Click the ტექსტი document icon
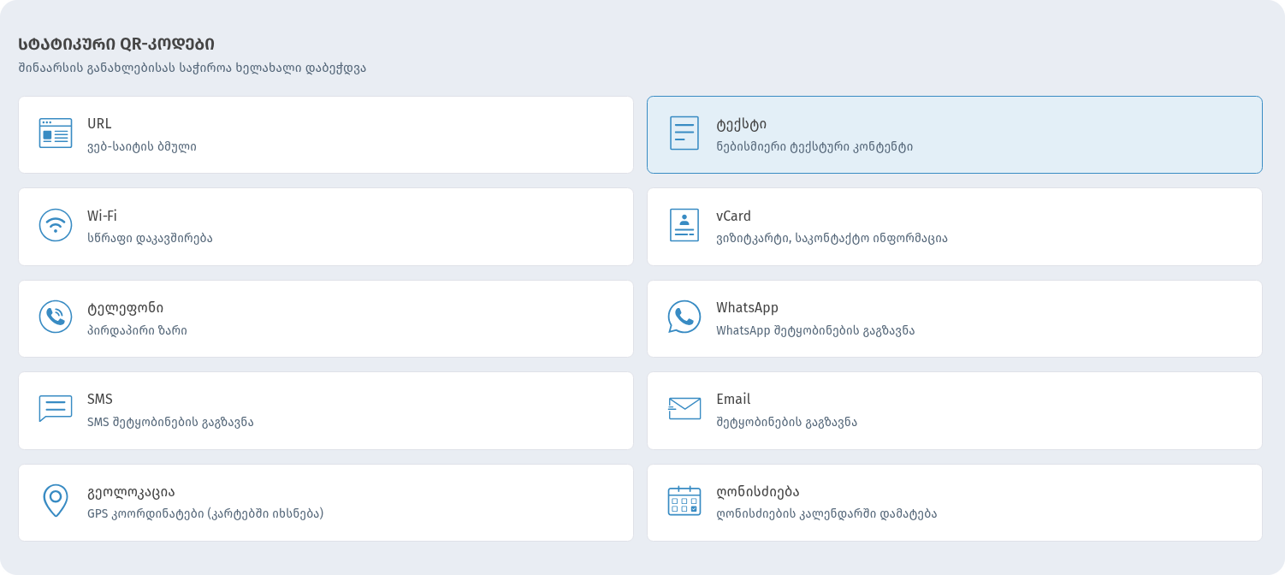The image size is (1285, 575). point(684,133)
